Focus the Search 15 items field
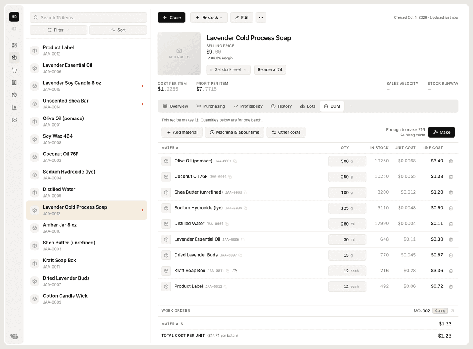 tap(88, 17)
